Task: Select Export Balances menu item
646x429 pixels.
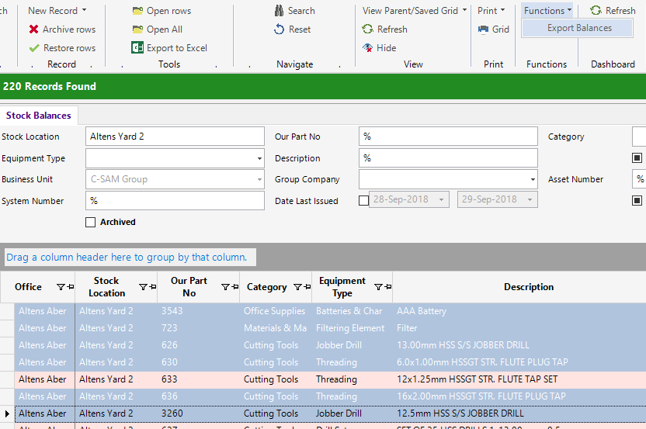Action: (x=579, y=28)
